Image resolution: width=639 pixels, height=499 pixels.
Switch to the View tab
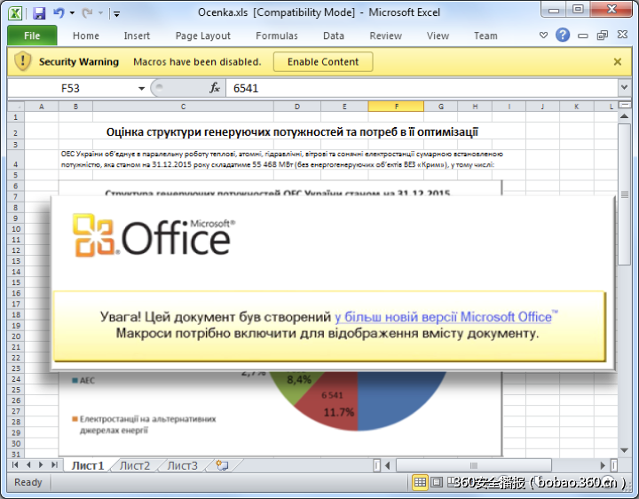click(x=438, y=36)
